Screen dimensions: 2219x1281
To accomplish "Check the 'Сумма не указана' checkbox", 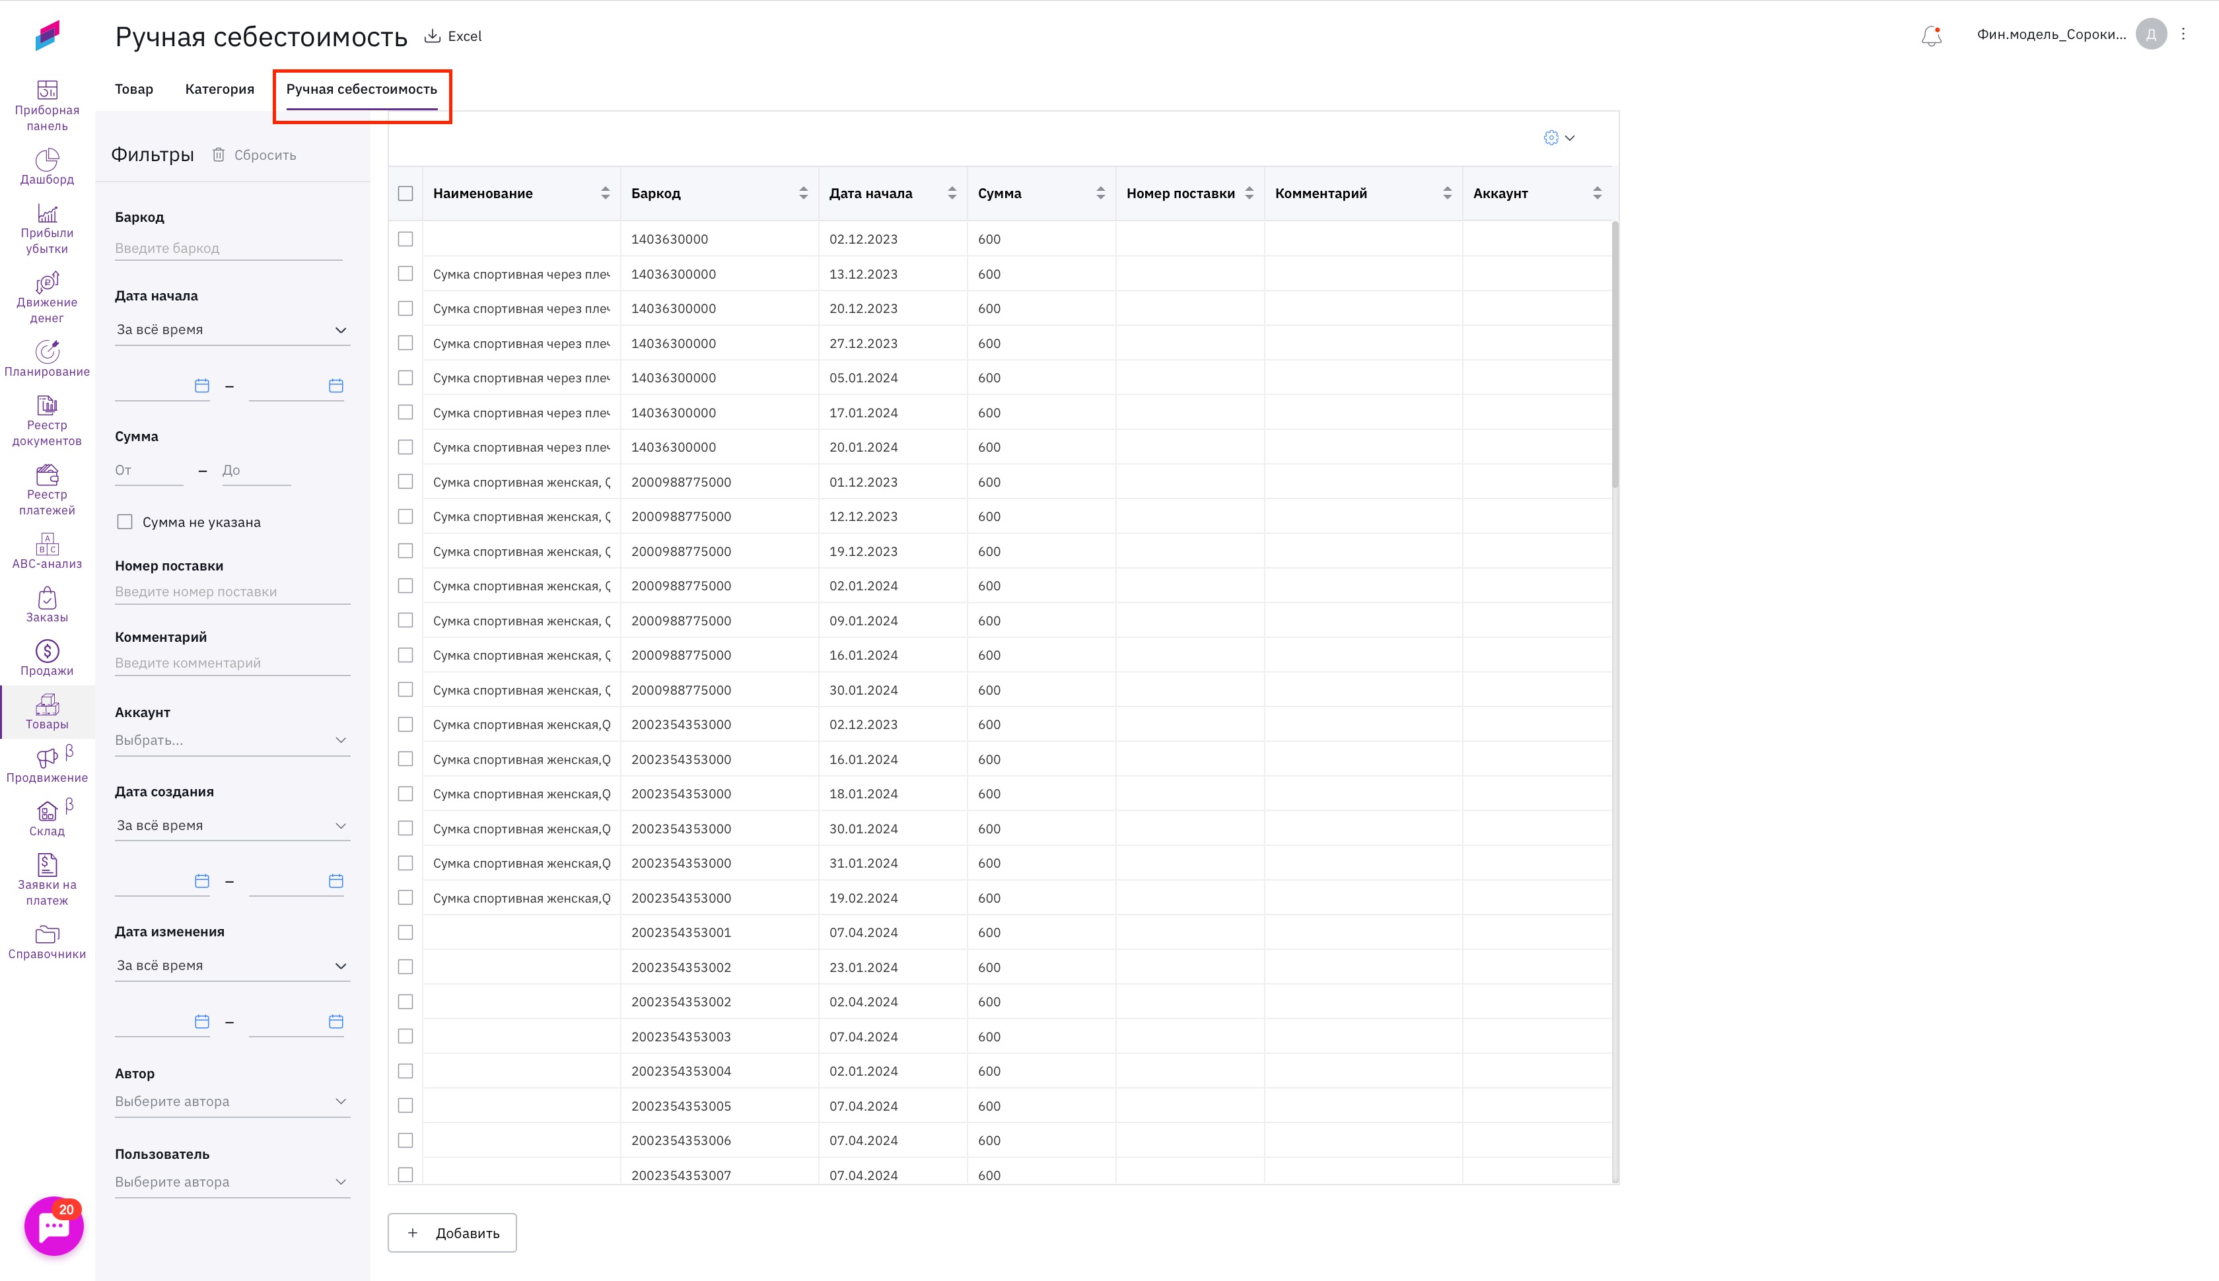I will (x=125, y=522).
